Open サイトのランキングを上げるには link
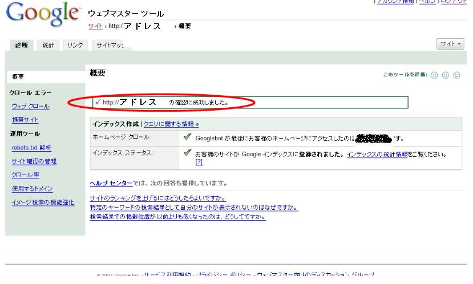Image resolution: width=473 pixels, height=284 pixels. (x=158, y=198)
